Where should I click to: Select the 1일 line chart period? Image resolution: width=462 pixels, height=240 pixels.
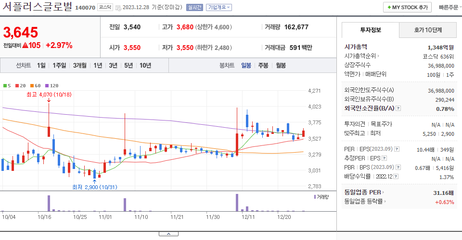coord(41,65)
